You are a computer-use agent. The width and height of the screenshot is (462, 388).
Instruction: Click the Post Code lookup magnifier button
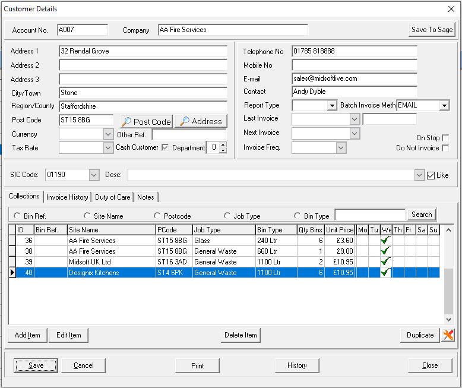click(146, 121)
